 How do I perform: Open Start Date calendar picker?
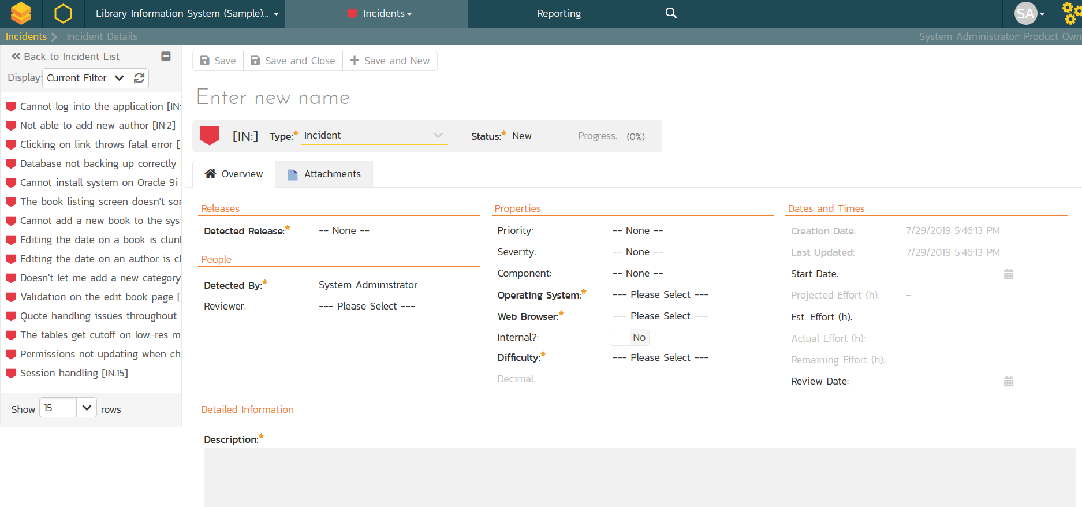(1008, 274)
